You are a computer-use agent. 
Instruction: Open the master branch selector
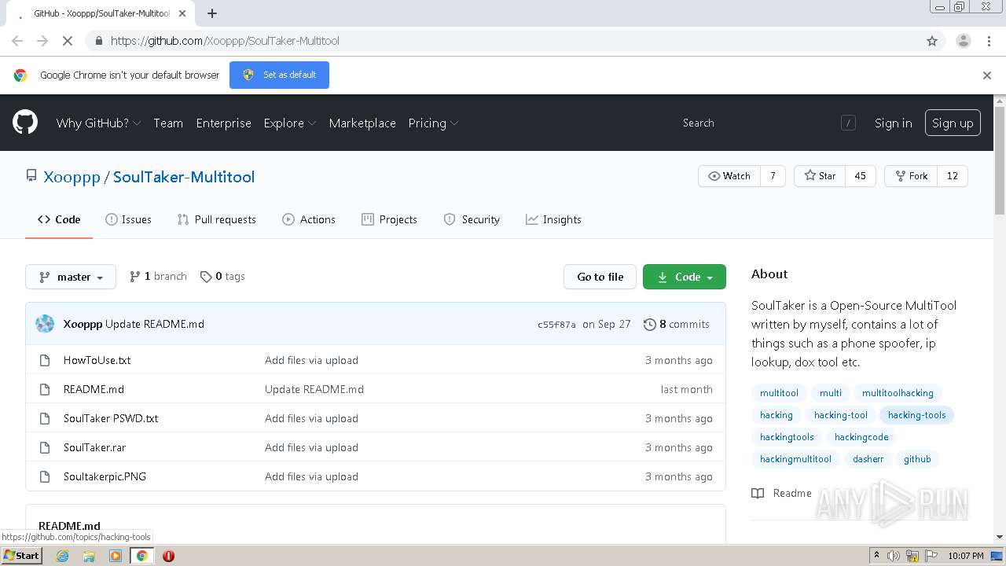[71, 277]
